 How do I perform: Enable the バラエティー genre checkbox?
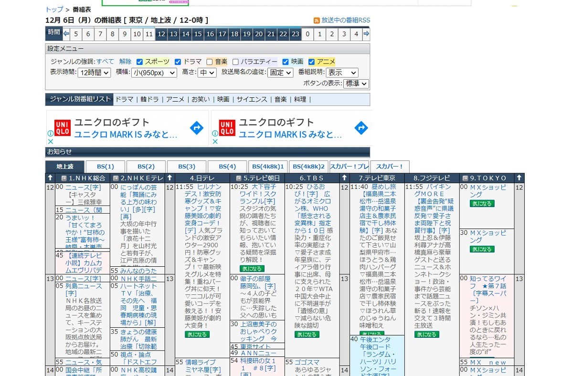point(235,62)
